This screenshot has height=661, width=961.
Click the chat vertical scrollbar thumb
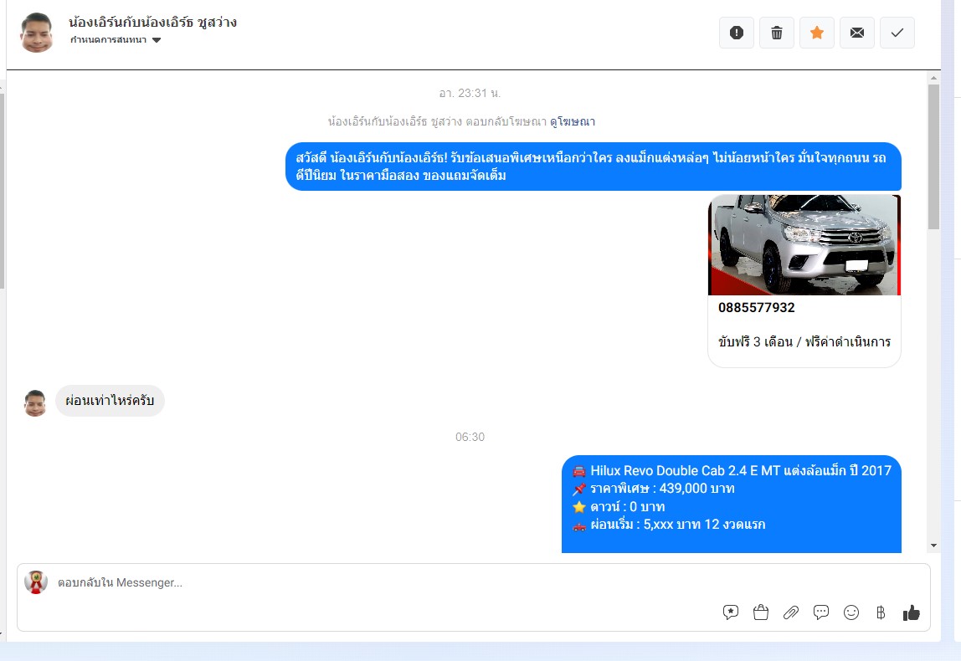pos(933,156)
